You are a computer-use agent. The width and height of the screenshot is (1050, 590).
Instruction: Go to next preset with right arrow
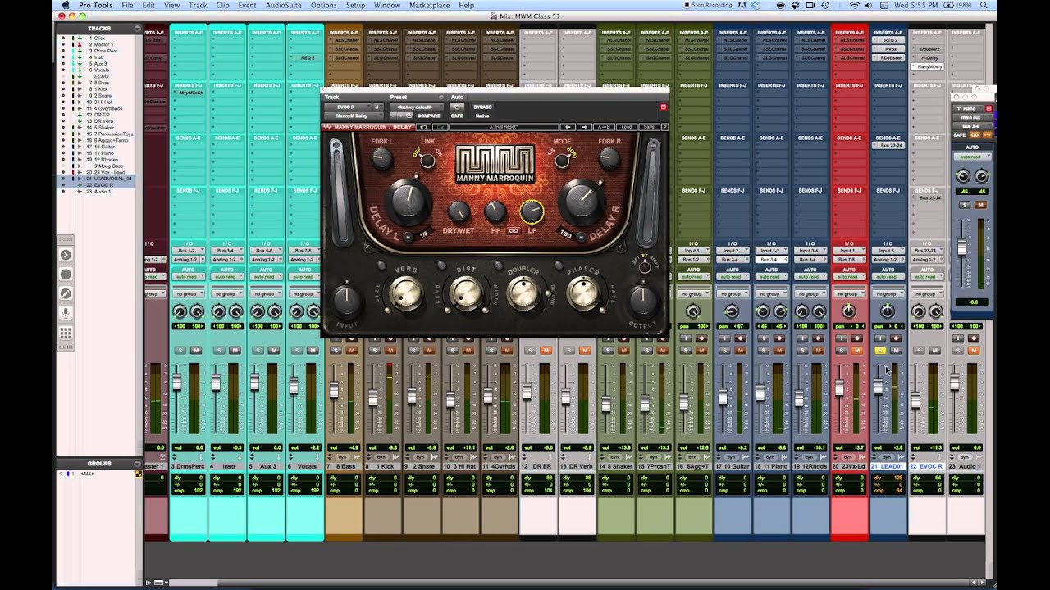tap(584, 127)
